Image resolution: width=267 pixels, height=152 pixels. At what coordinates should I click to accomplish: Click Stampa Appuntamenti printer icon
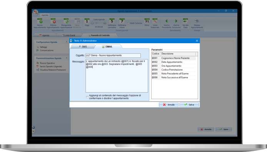(197, 21)
